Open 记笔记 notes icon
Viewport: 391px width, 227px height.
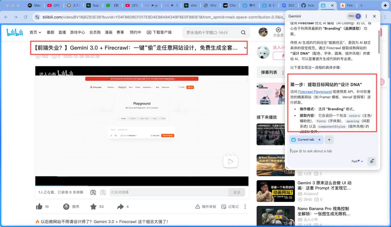[224, 207]
